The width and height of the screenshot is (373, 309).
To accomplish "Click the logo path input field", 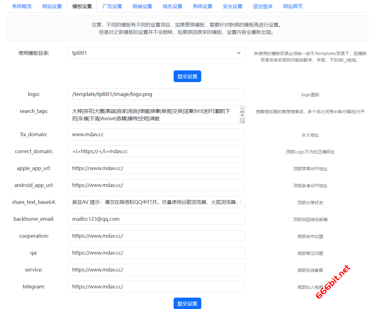I will click(x=156, y=94).
